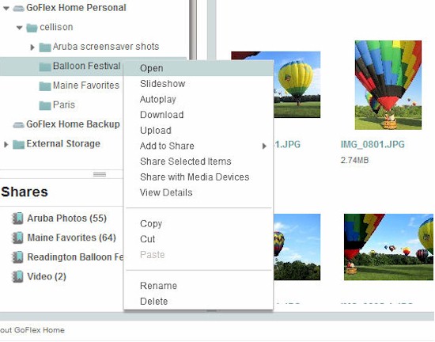This screenshot has height=342, width=435.
Task: Expand the Aruba screensaver shots folder
Action: coord(32,47)
